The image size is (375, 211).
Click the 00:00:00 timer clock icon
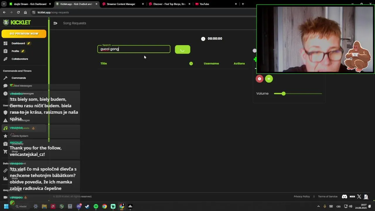pos(203,39)
